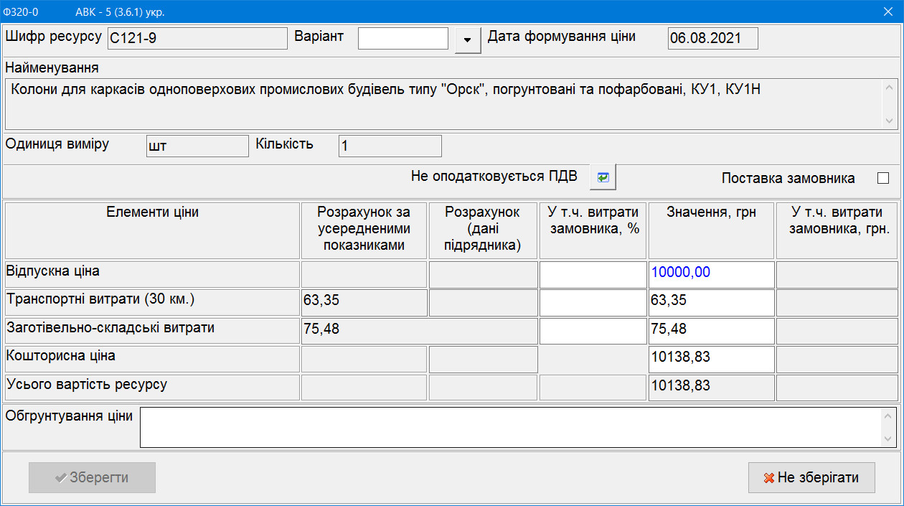Click Не оподатковується ПДВ label
The width and height of the screenshot is (904, 506).
click(494, 176)
